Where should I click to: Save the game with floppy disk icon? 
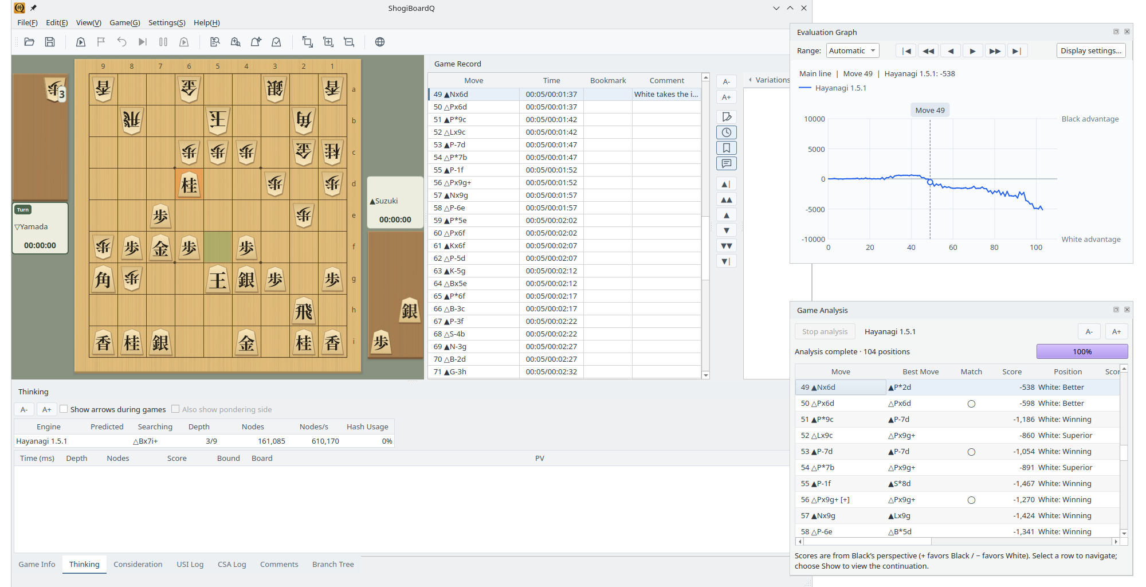point(50,42)
